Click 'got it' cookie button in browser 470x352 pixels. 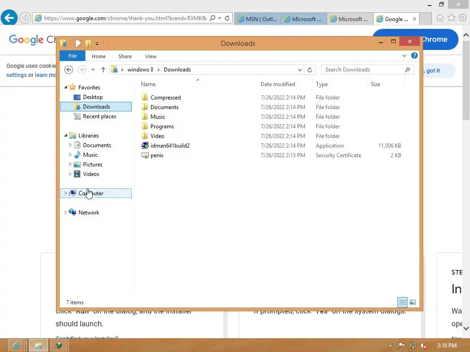click(433, 71)
